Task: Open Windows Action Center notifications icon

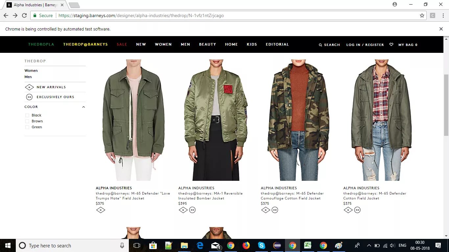Action: [x=438, y=245]
